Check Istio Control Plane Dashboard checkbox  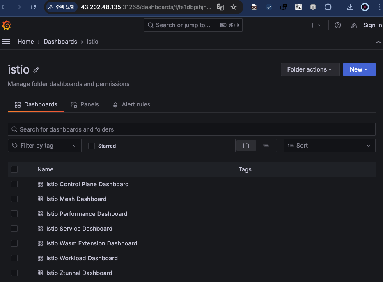coord(14,184)
